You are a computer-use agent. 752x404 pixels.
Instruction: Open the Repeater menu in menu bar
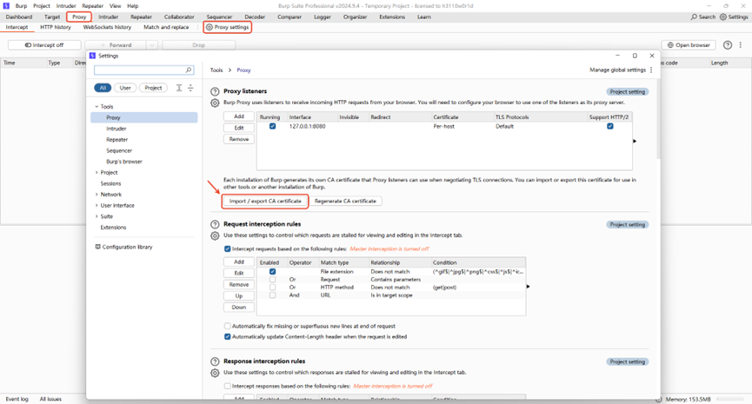92,6
